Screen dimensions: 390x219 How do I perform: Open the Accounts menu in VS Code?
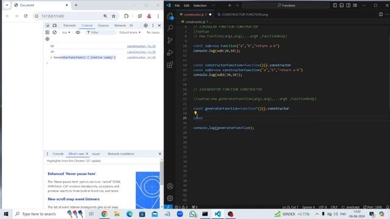point(170,186)
